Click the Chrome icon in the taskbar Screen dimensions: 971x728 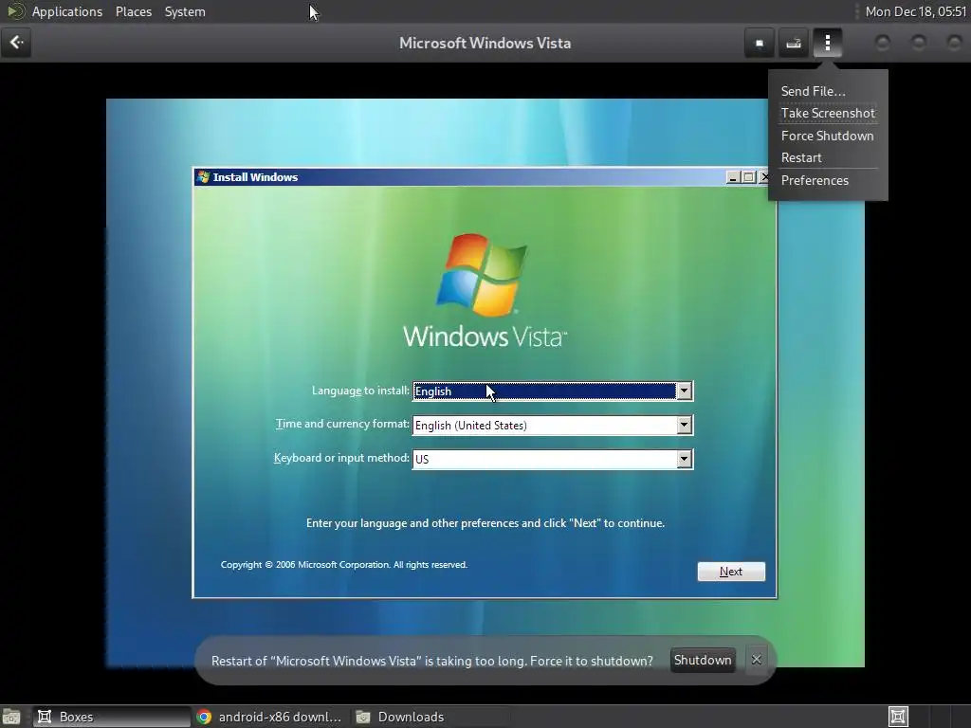(204, 717)
